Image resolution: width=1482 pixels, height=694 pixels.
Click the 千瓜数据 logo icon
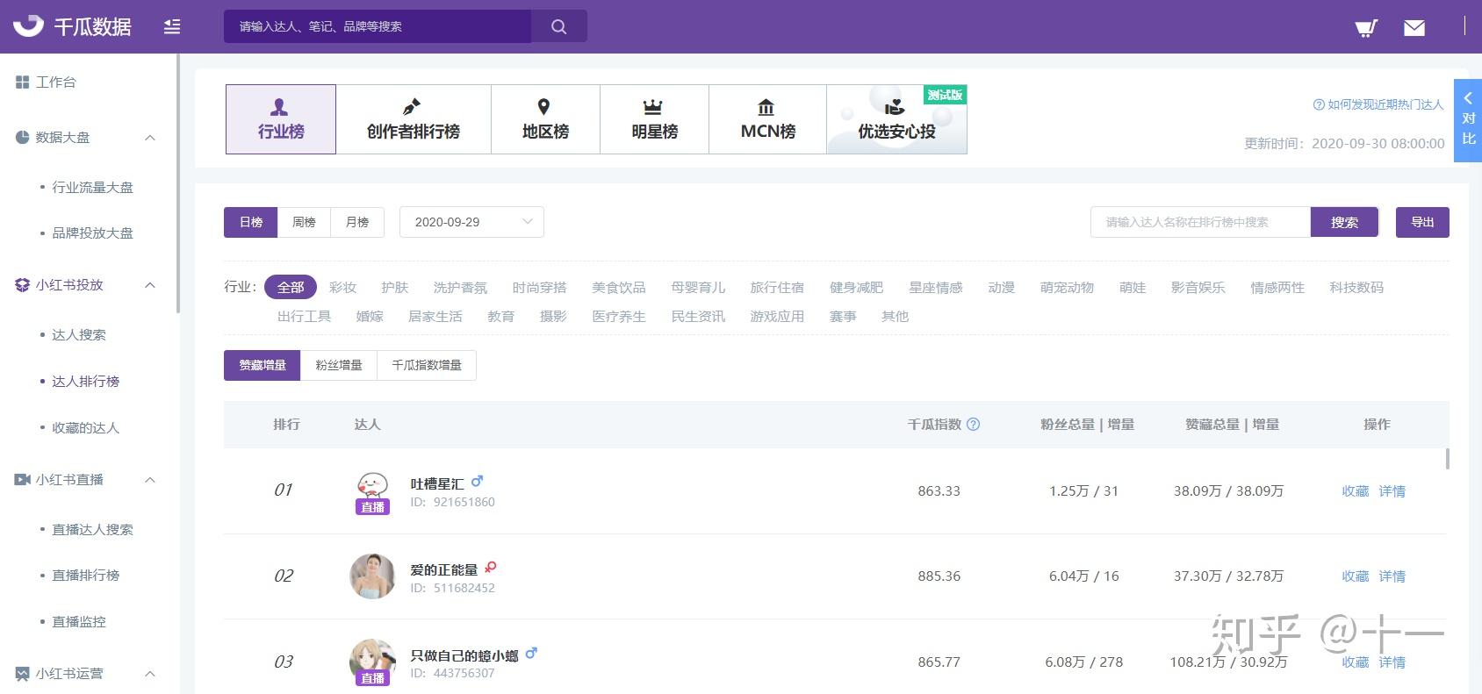click(28, 26)
